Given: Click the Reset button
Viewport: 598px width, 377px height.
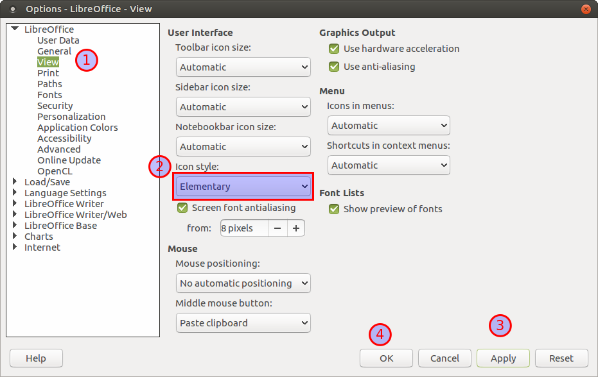Looking at the screenshot, I should pos(561,358).
